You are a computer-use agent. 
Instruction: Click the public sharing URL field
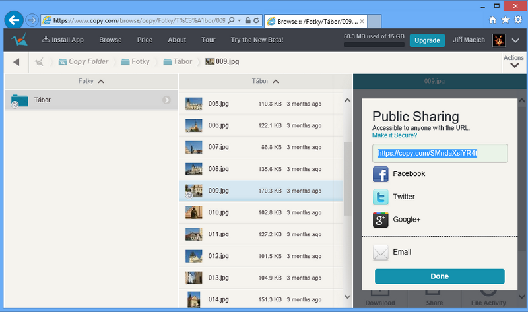[x=440, y=154]
